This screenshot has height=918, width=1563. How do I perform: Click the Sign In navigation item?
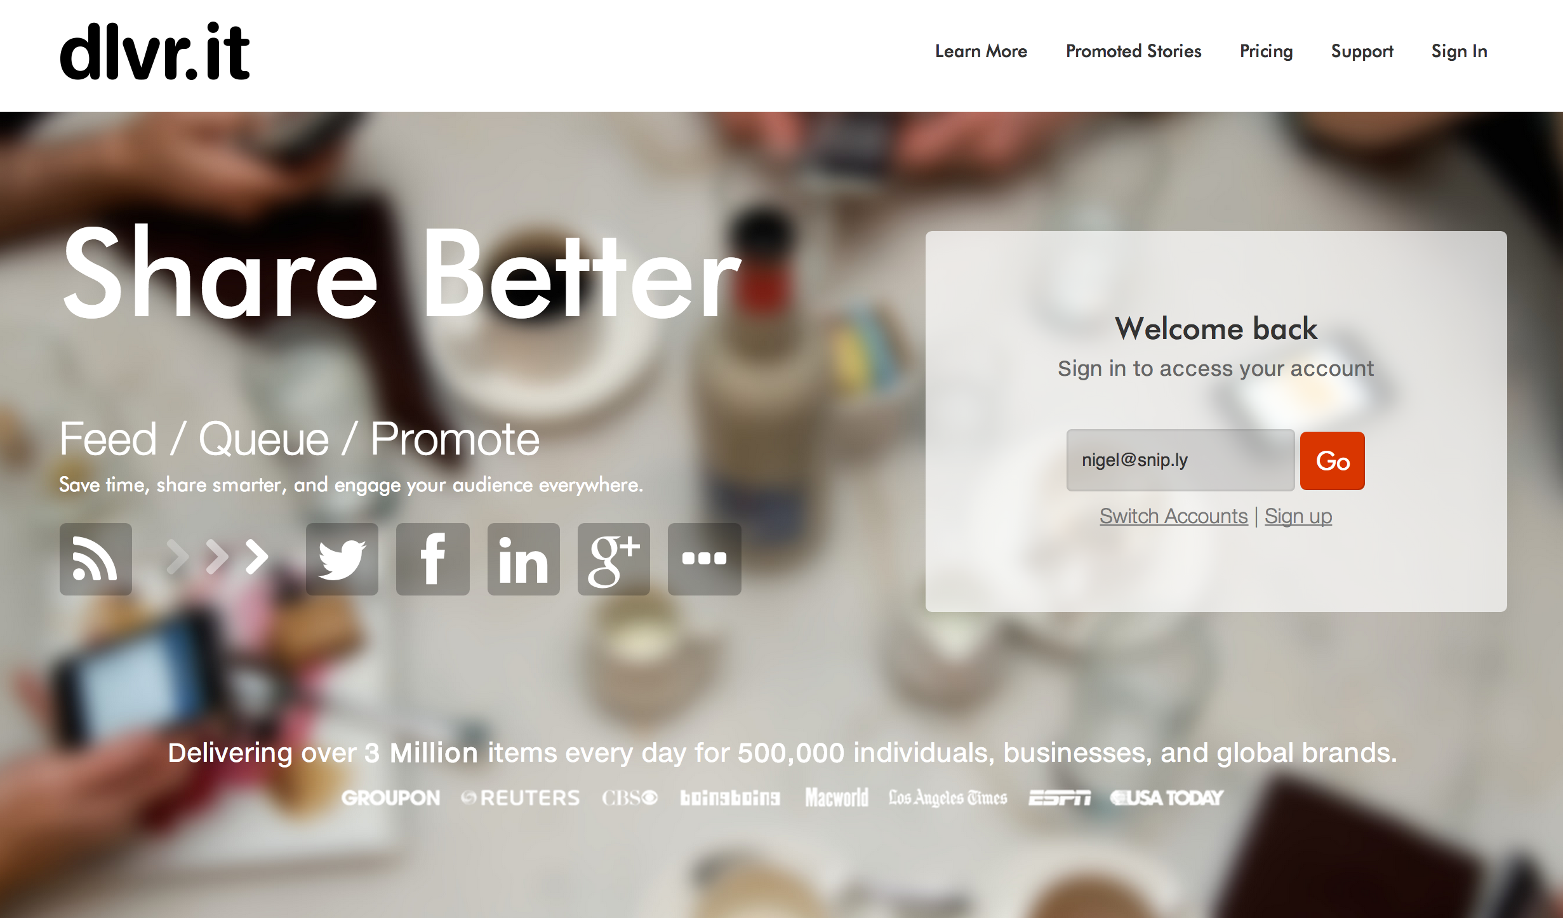click(1458, 49)
